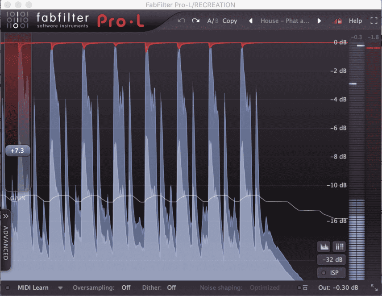The image size is (382, 296).
Task: Click the red meter lock icon
Action: click(337, 21)
